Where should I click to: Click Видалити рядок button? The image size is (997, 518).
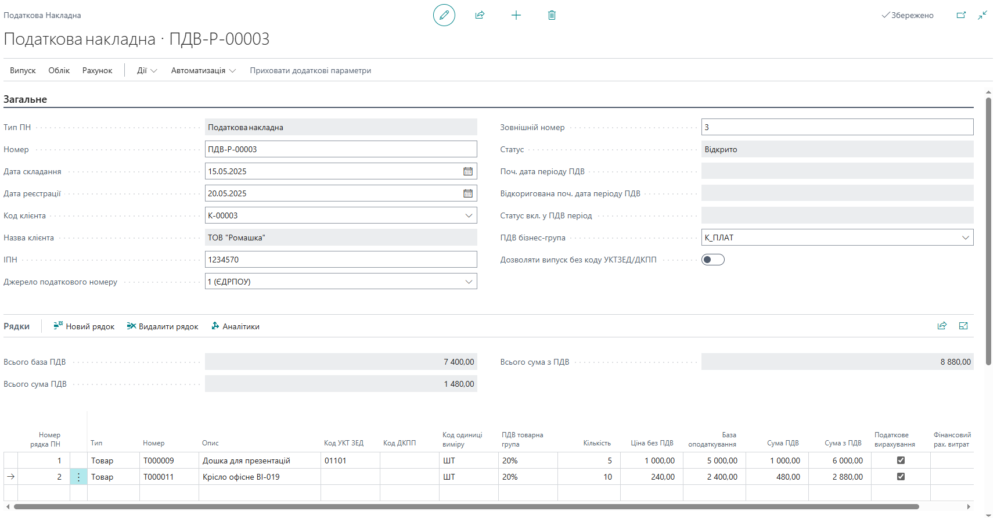[x=163, y=326]
